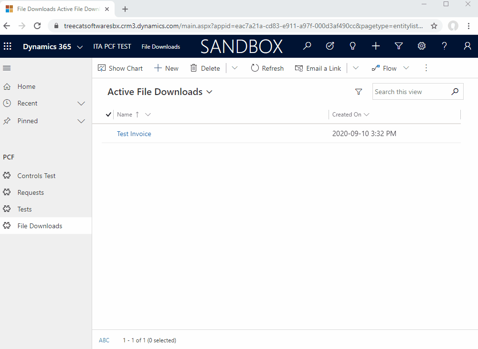Go back in browser history
The image size is (478, 349).
pyautogui.click(x=7, y=26)
